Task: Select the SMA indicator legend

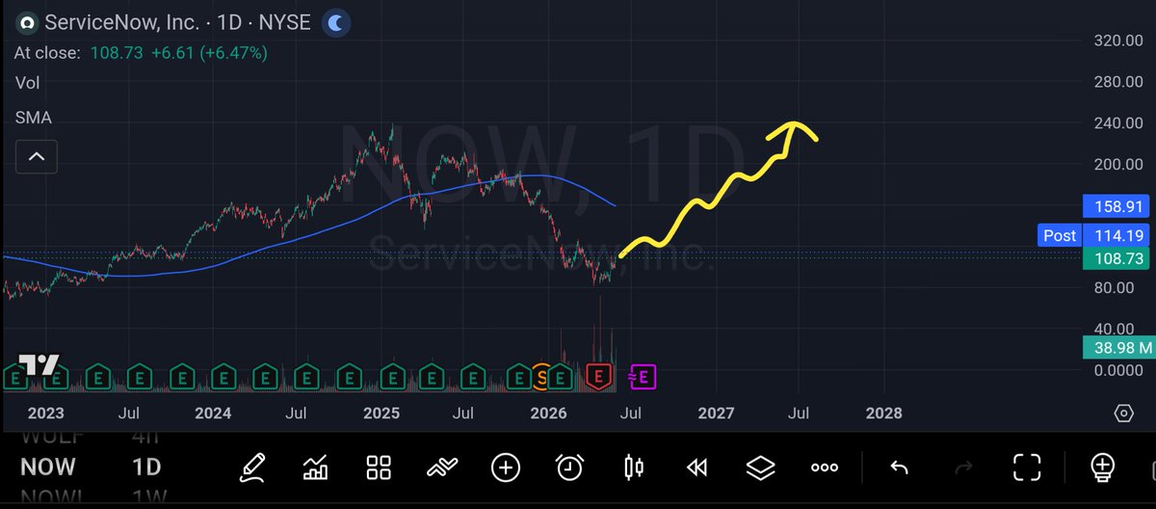Action: 34,118
